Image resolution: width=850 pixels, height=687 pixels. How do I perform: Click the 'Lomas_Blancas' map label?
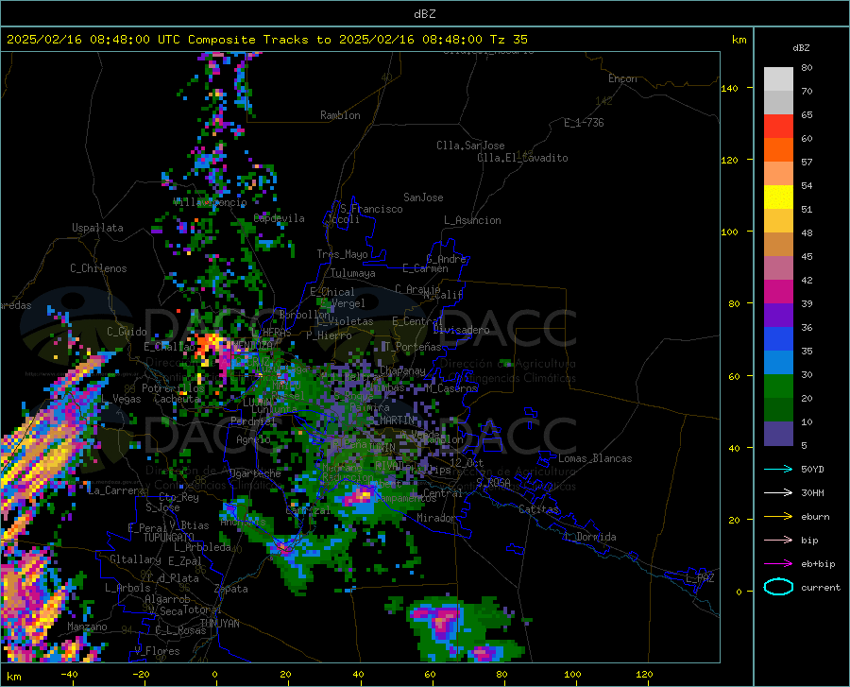[595, 458]
